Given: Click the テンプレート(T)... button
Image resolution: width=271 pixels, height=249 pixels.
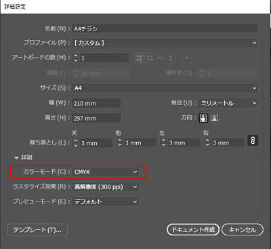Looking at the screenshot, I should pyautogui.click(x=37, y=230).
